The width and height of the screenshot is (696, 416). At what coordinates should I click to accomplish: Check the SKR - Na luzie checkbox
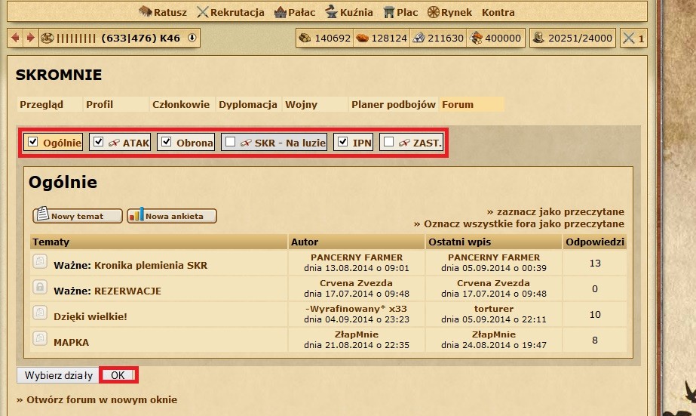coord(231,142)
